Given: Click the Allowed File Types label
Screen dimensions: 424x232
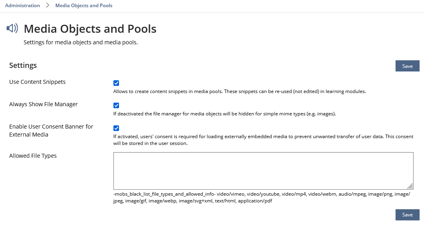Looking at the screenshot, I should pyautogui.click(x=33, y=156).
